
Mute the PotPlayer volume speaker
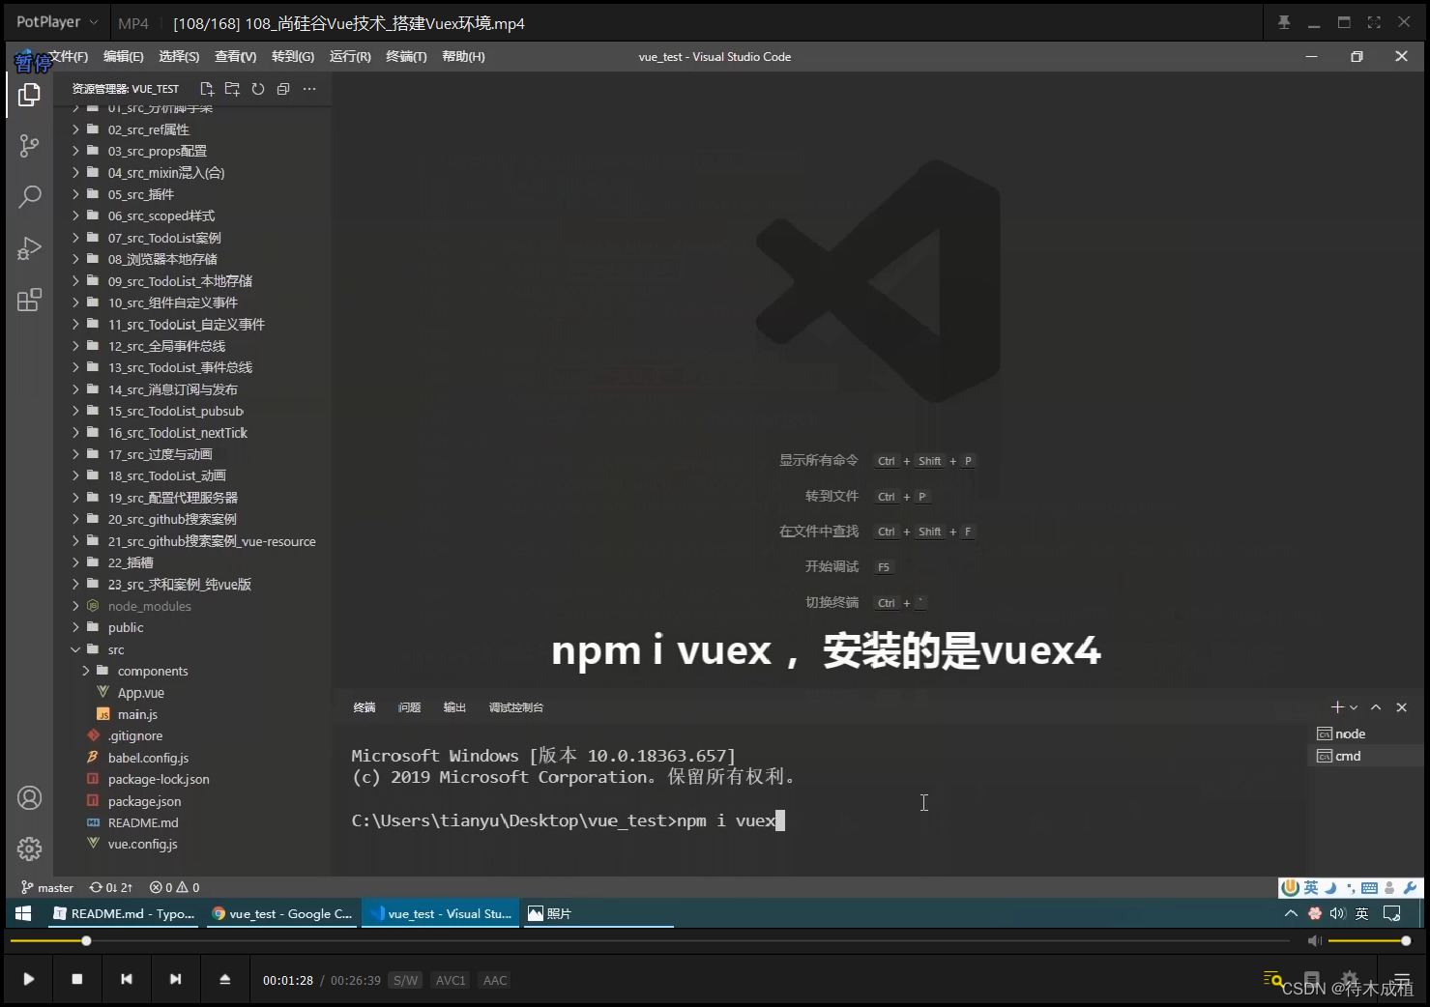pos(1315,940)
